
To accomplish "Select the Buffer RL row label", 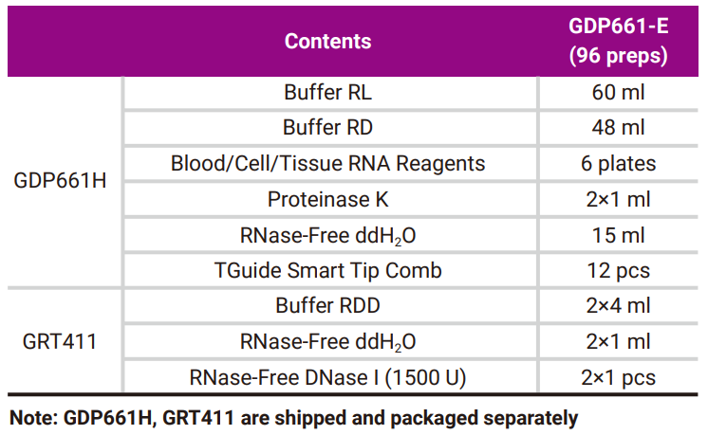I will (x=328, y=94).
